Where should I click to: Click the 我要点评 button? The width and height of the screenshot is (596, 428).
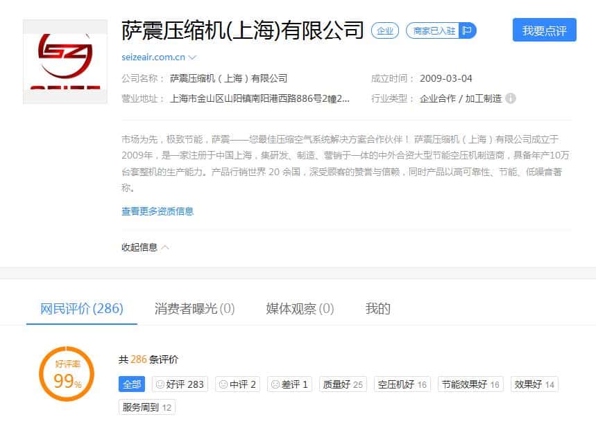544,30
